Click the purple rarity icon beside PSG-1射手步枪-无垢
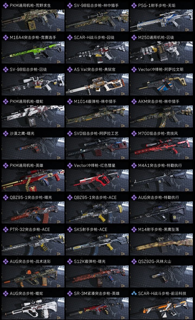This screenshot has width=195, height=320. click(134, 5)
